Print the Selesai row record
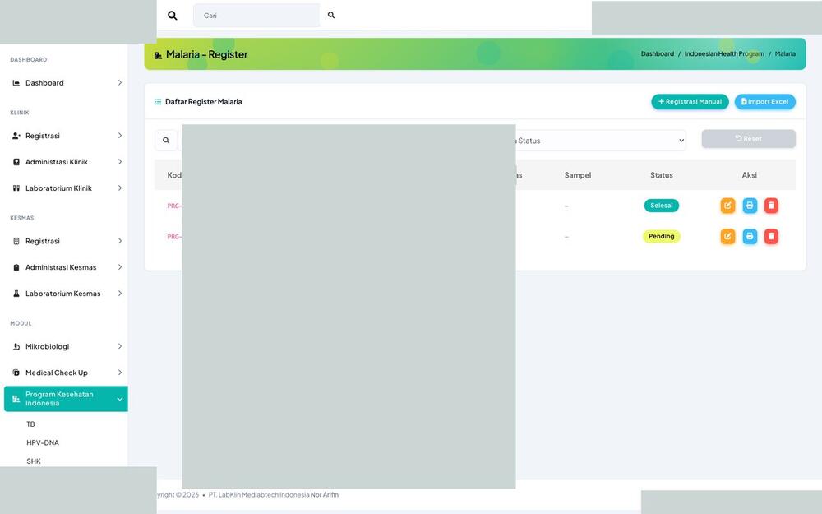This screenshot has width=822, height=514. (x=750, y=206)
